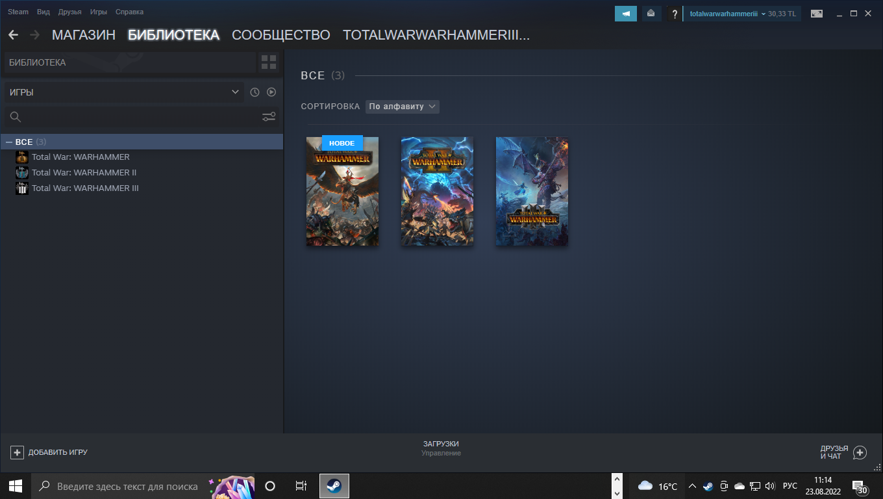Viewport: 883px width, 499px height.
Task: Open the notification center icon
Action: point(859,487)
